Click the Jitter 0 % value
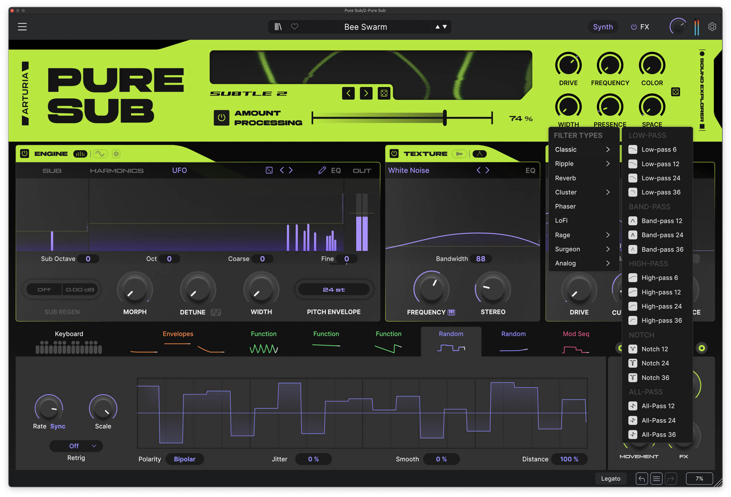 pyautogui.click(x=313, y=459)
